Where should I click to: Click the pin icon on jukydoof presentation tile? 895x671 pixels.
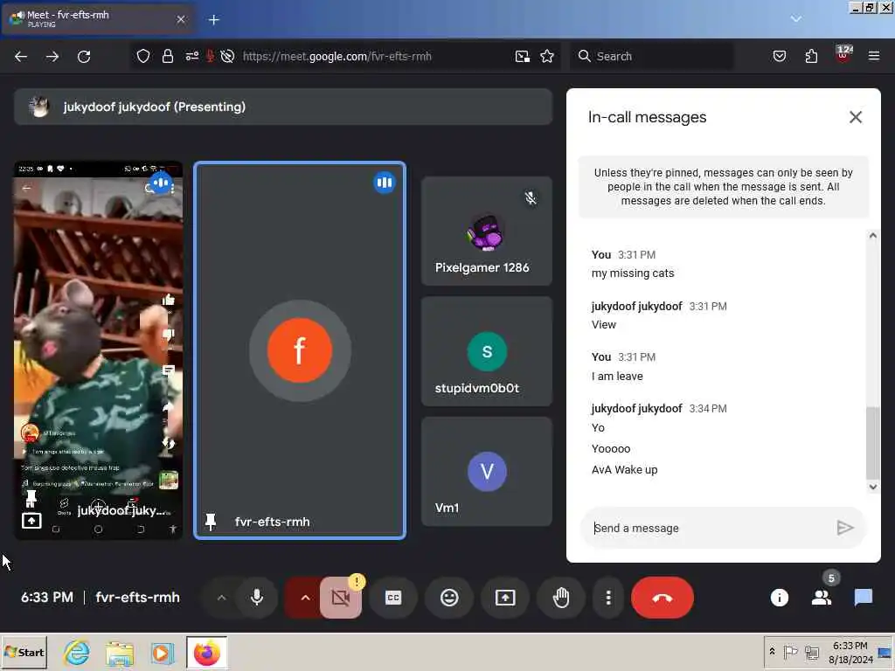coord(31,499)
